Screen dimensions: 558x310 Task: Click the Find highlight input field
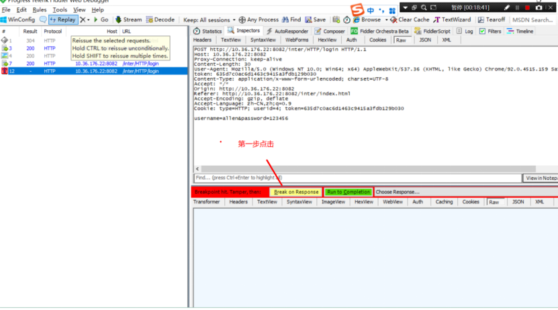[x=358, y=178]
